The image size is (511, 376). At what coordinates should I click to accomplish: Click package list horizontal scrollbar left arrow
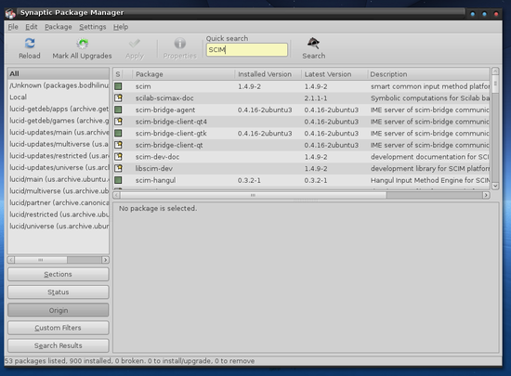coord(117,195)
